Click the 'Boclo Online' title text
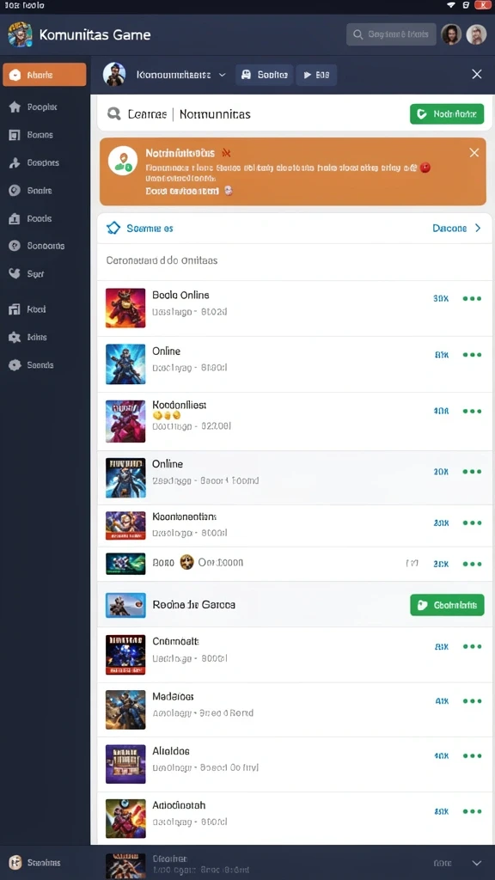The width and height of the screenshot is (495, 880). point(180,295)
